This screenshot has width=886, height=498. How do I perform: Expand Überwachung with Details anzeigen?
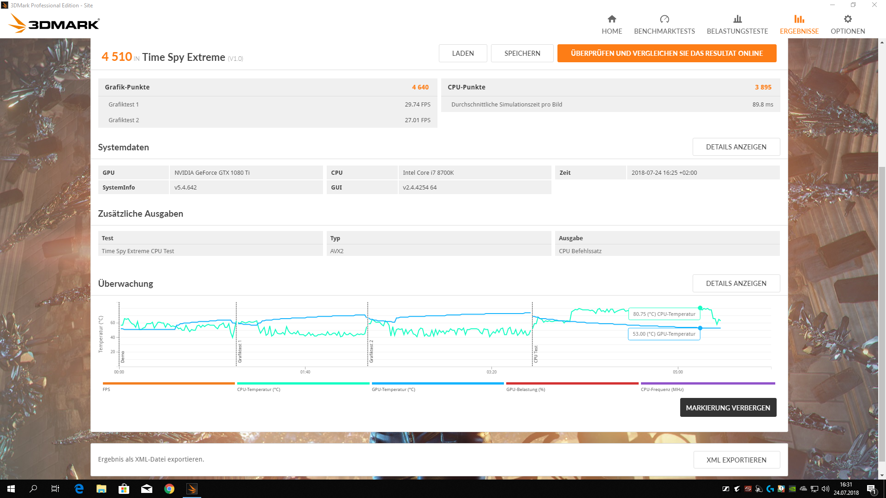[x=736, y=284]
